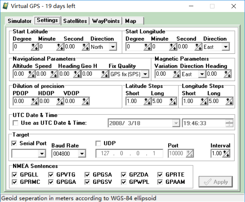This screenshot has width=245, height=202.
Task: Click the Start Longitude Second input field
Action: coord(186,47)
